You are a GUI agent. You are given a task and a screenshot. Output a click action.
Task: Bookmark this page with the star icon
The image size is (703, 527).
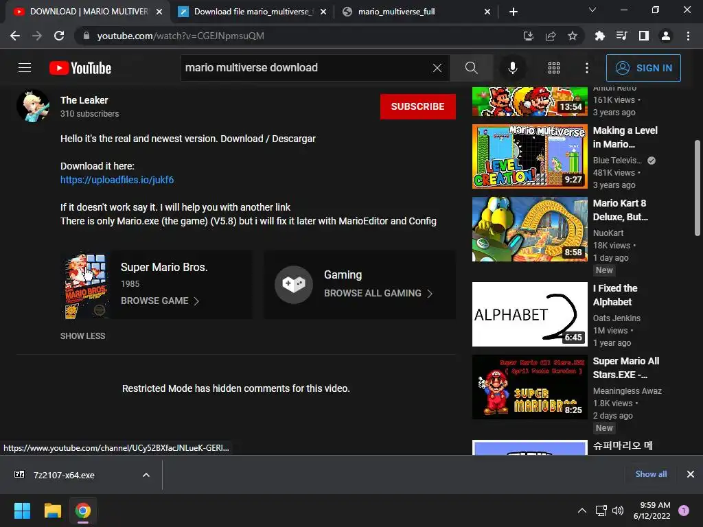(572, 36)
